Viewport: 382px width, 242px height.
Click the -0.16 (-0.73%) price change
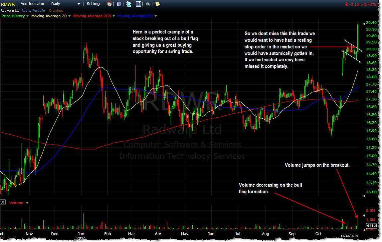[361, 4]
